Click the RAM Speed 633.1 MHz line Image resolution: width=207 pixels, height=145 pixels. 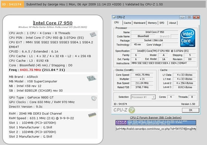coord(41,118)
